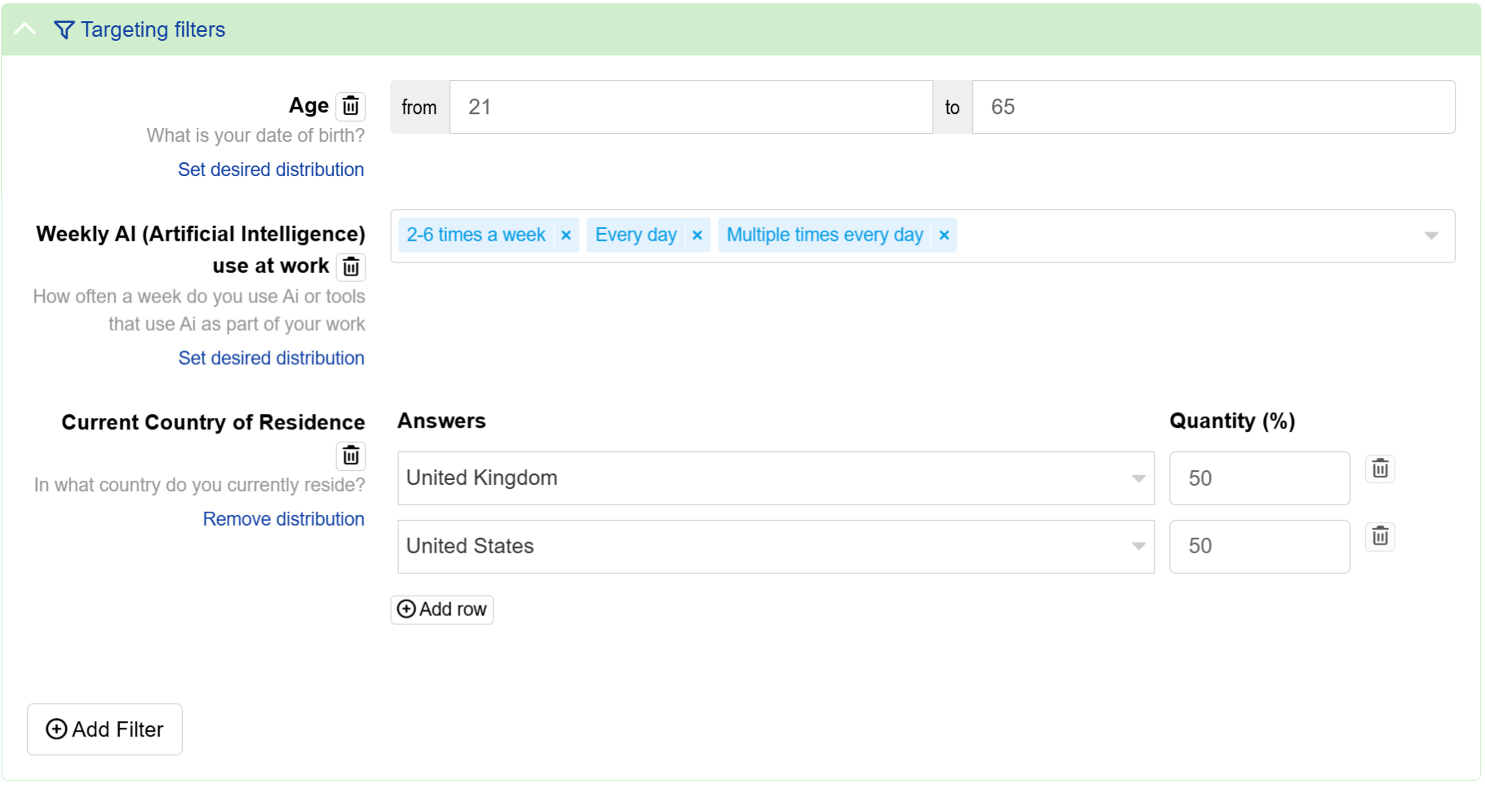Open the United States country dropdown
This screenshot has height=788, width=1485.
click(x=775, y=546)
